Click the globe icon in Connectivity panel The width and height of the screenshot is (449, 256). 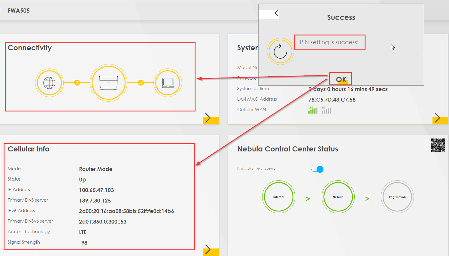point(49,82)
